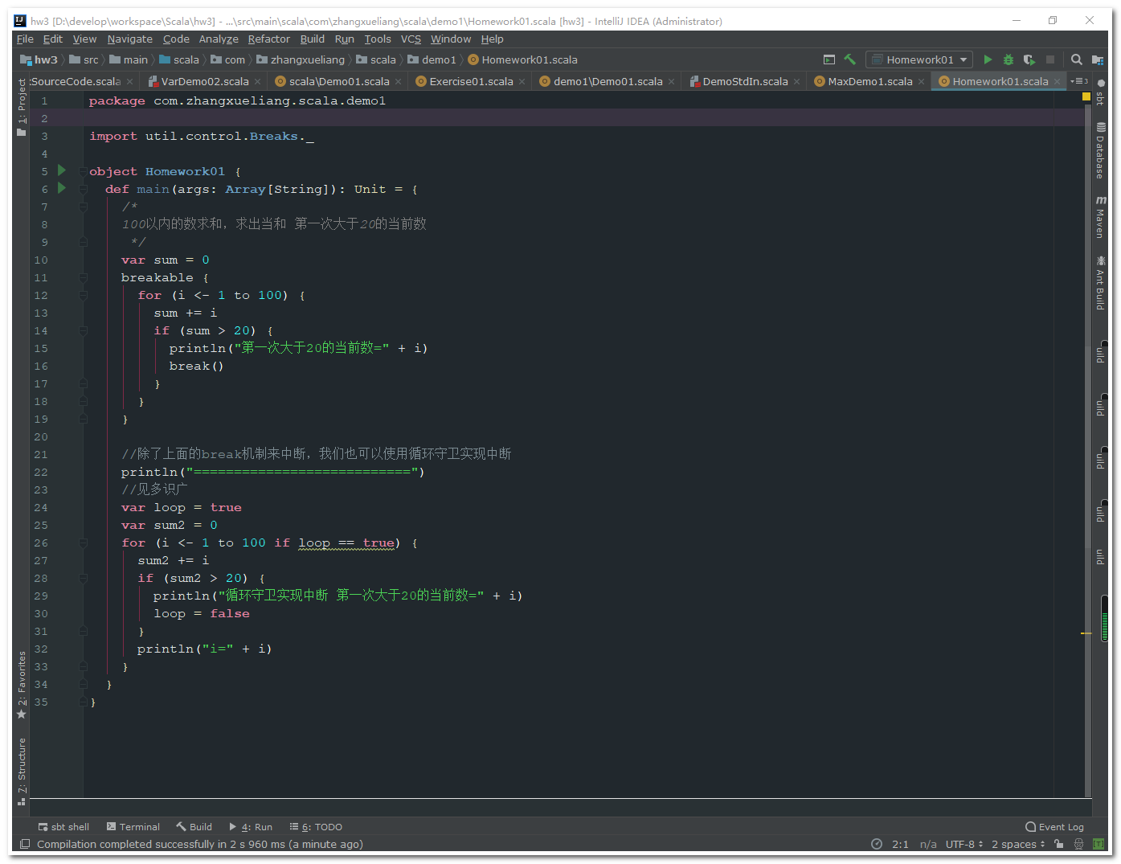Viewport: 1121px width, 864px height.
Task: Open the VCS menu
Action: (411, 39)
